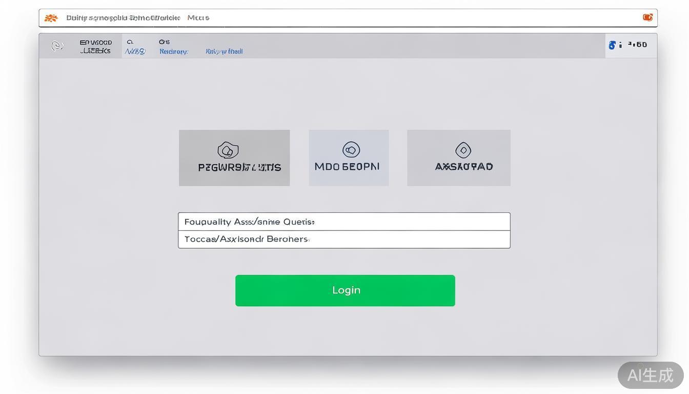
Task: Click the blue icon in the top-right toolbar
Action: pyautogui.click(x=612, y=45)
